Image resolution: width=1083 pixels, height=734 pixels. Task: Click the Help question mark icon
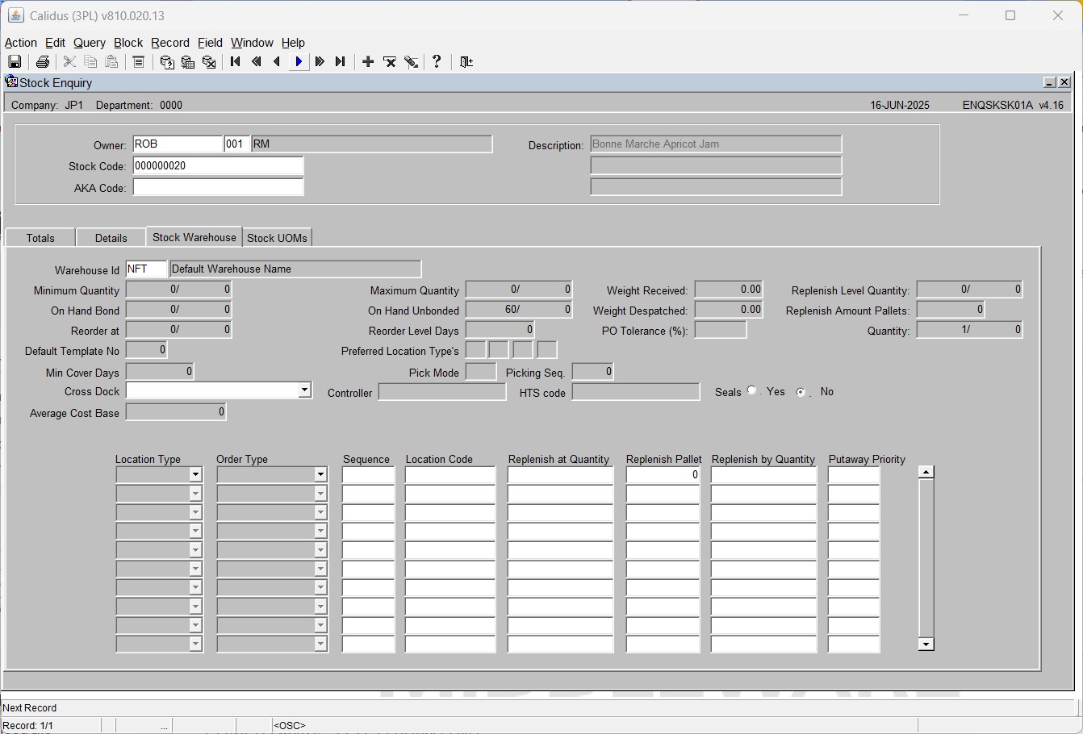[437, 62]
